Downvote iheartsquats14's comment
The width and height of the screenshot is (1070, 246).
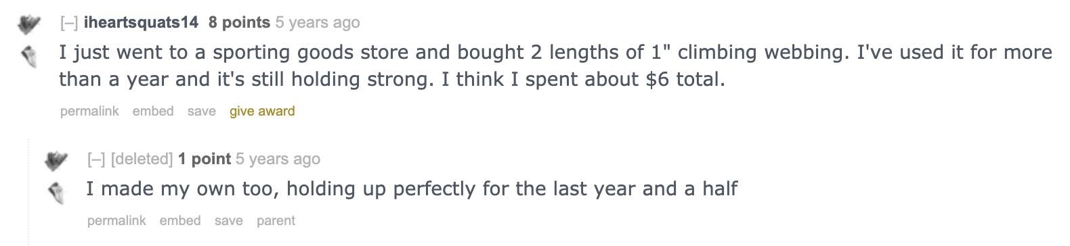pos(28,57)
